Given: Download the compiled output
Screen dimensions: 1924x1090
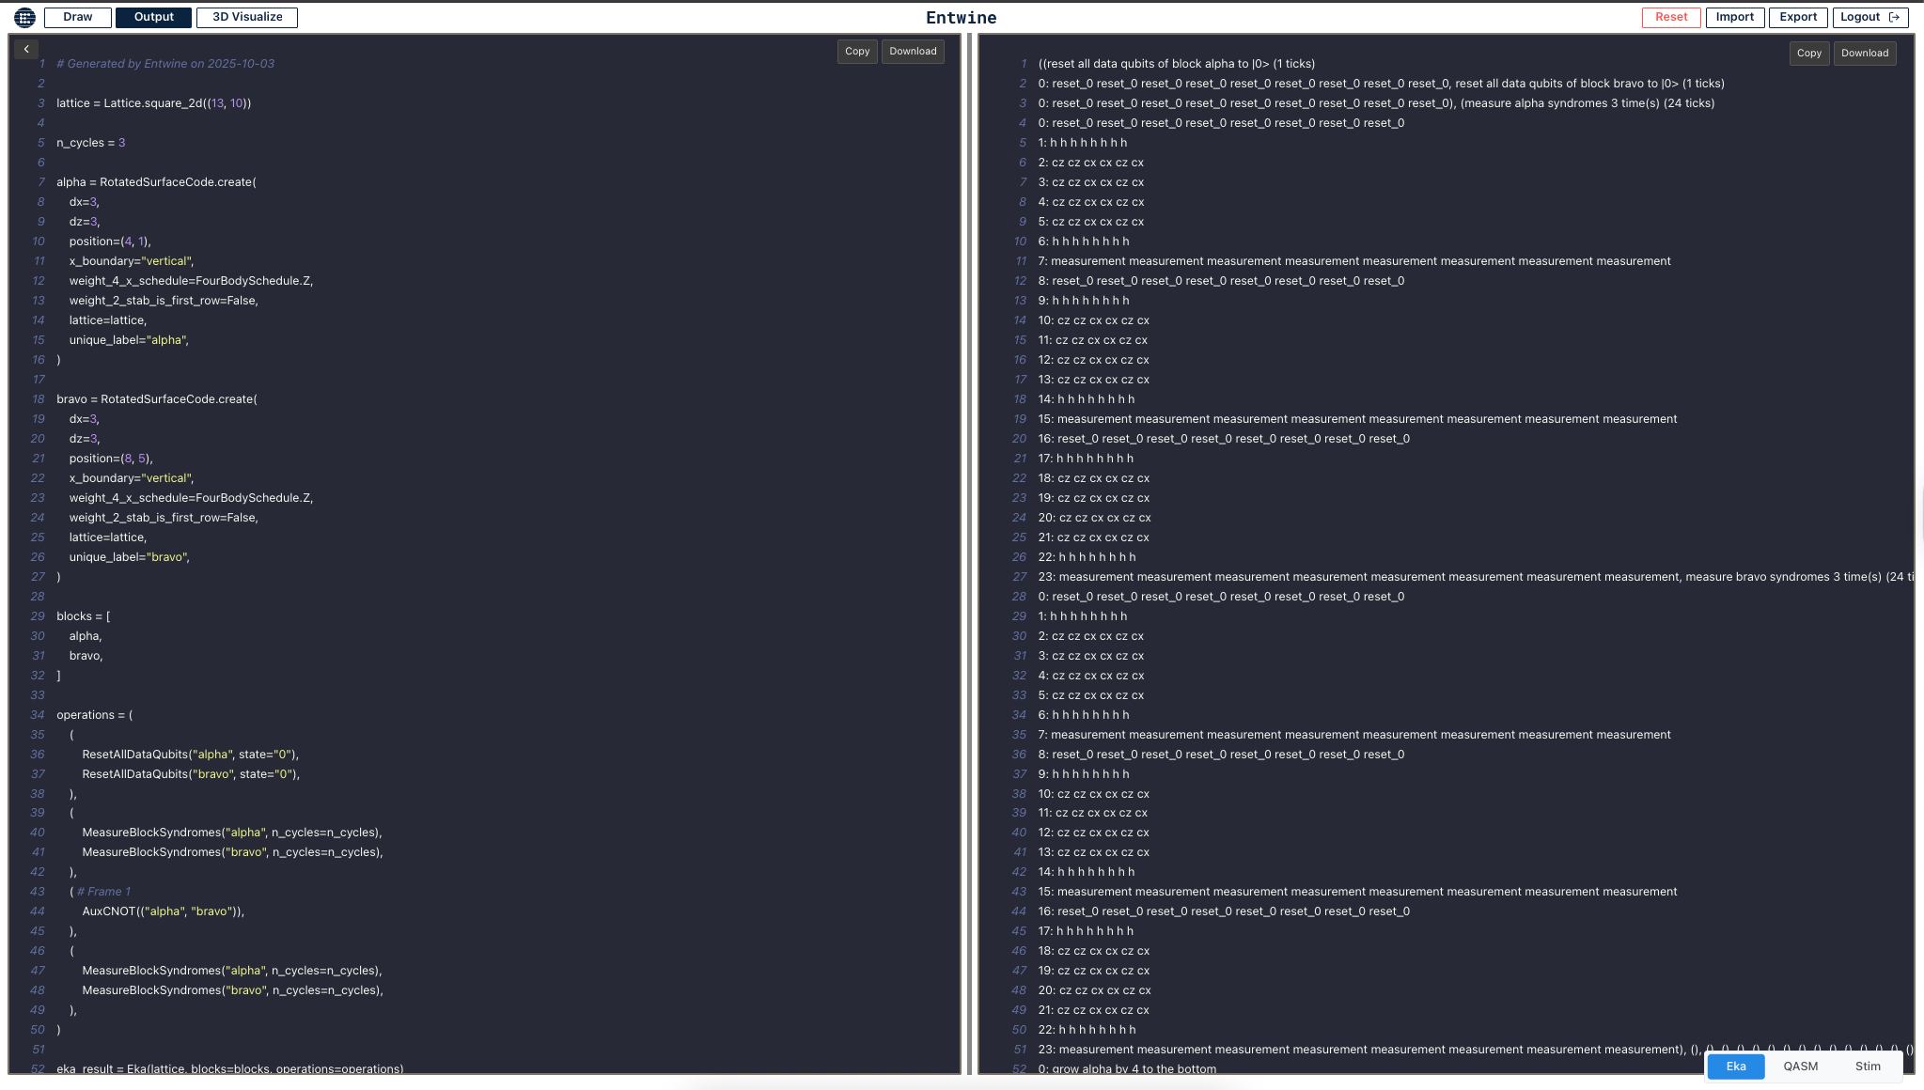Looking at the screenshot, I should coord(1864,54).
